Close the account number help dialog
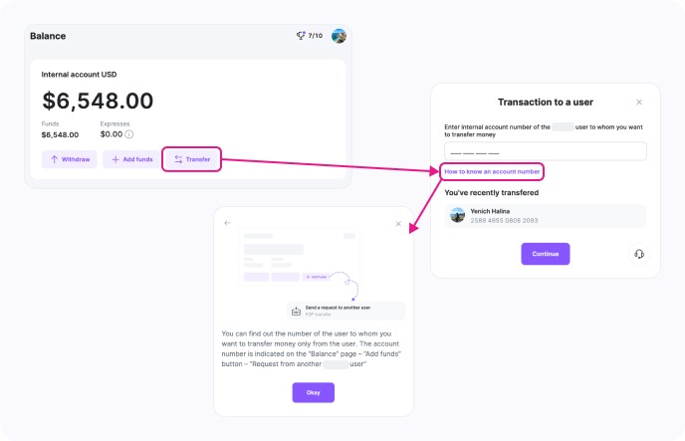This screenshot has height=441, width=685. tap(398, 223)
